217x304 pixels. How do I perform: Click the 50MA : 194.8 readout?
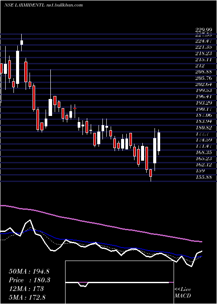click(30, 271)
